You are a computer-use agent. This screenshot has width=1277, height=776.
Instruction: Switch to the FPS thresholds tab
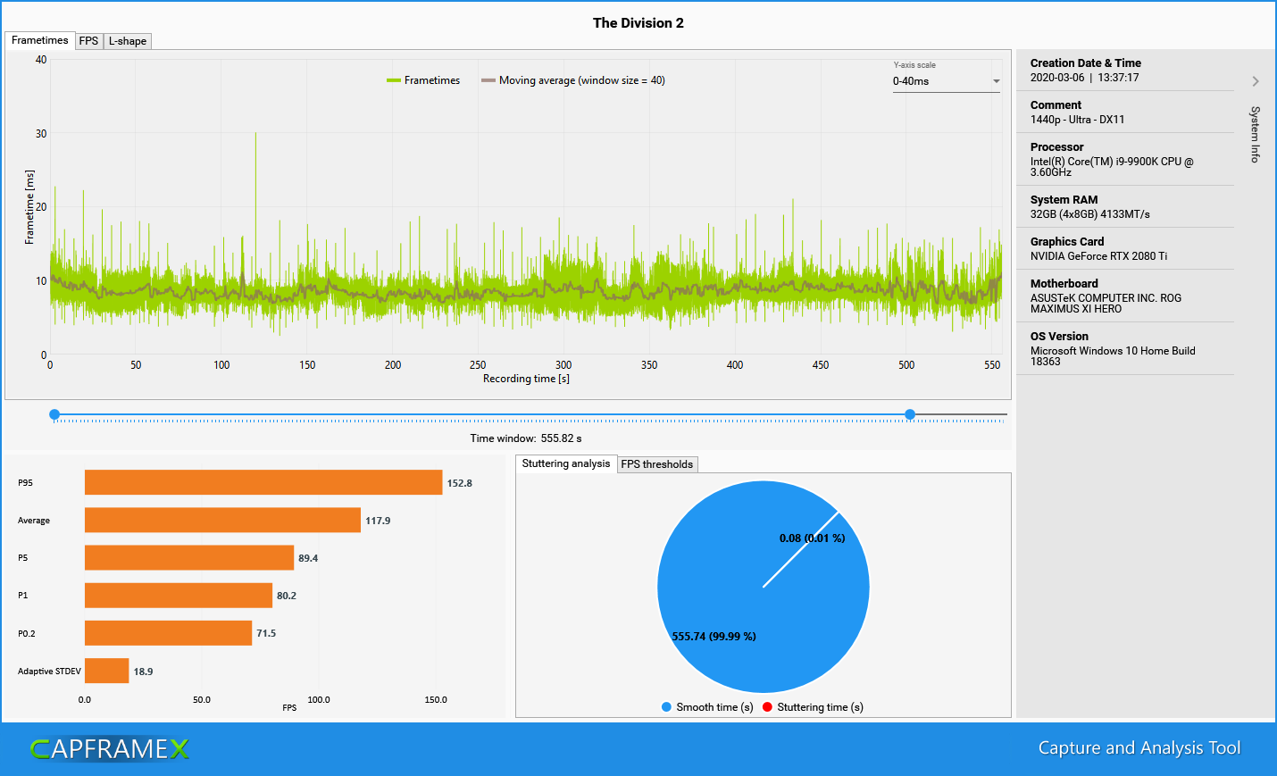[x=657, y=463]
